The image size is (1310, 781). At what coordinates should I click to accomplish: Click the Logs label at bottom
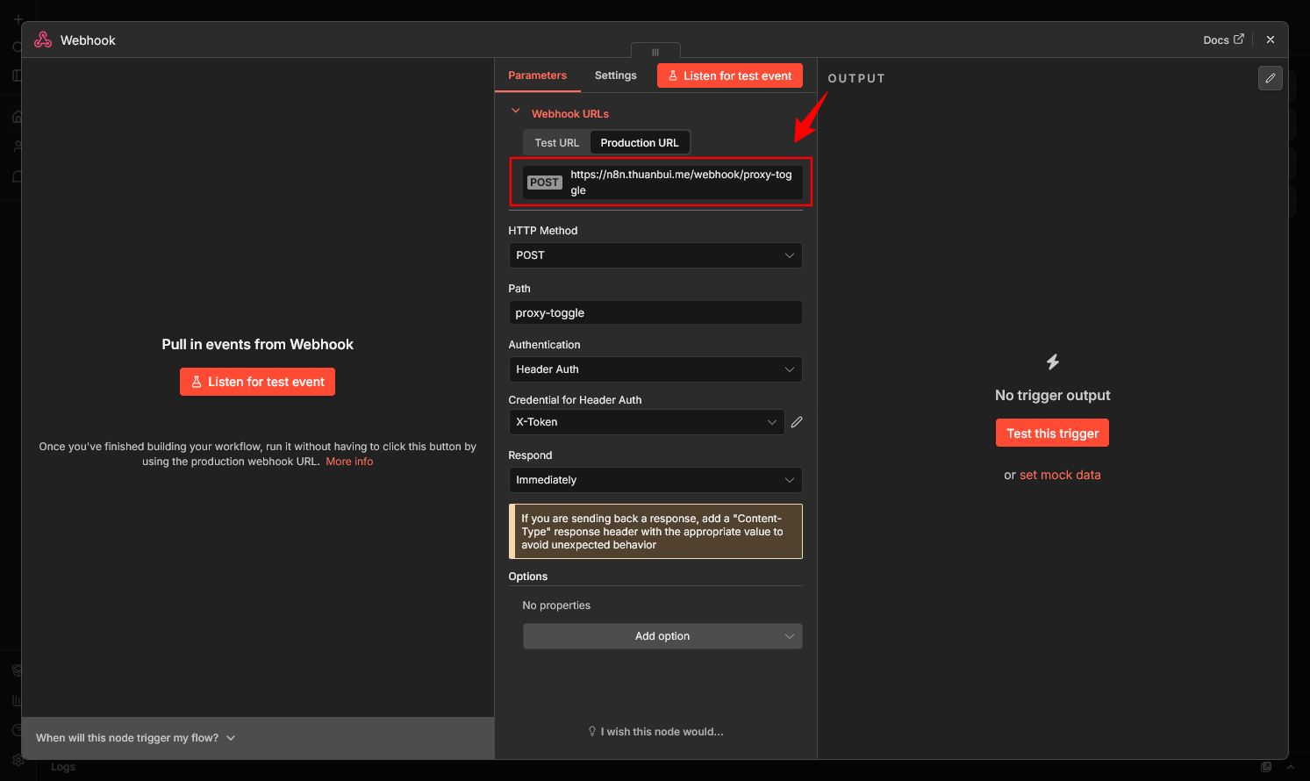(x=63, y=767)
